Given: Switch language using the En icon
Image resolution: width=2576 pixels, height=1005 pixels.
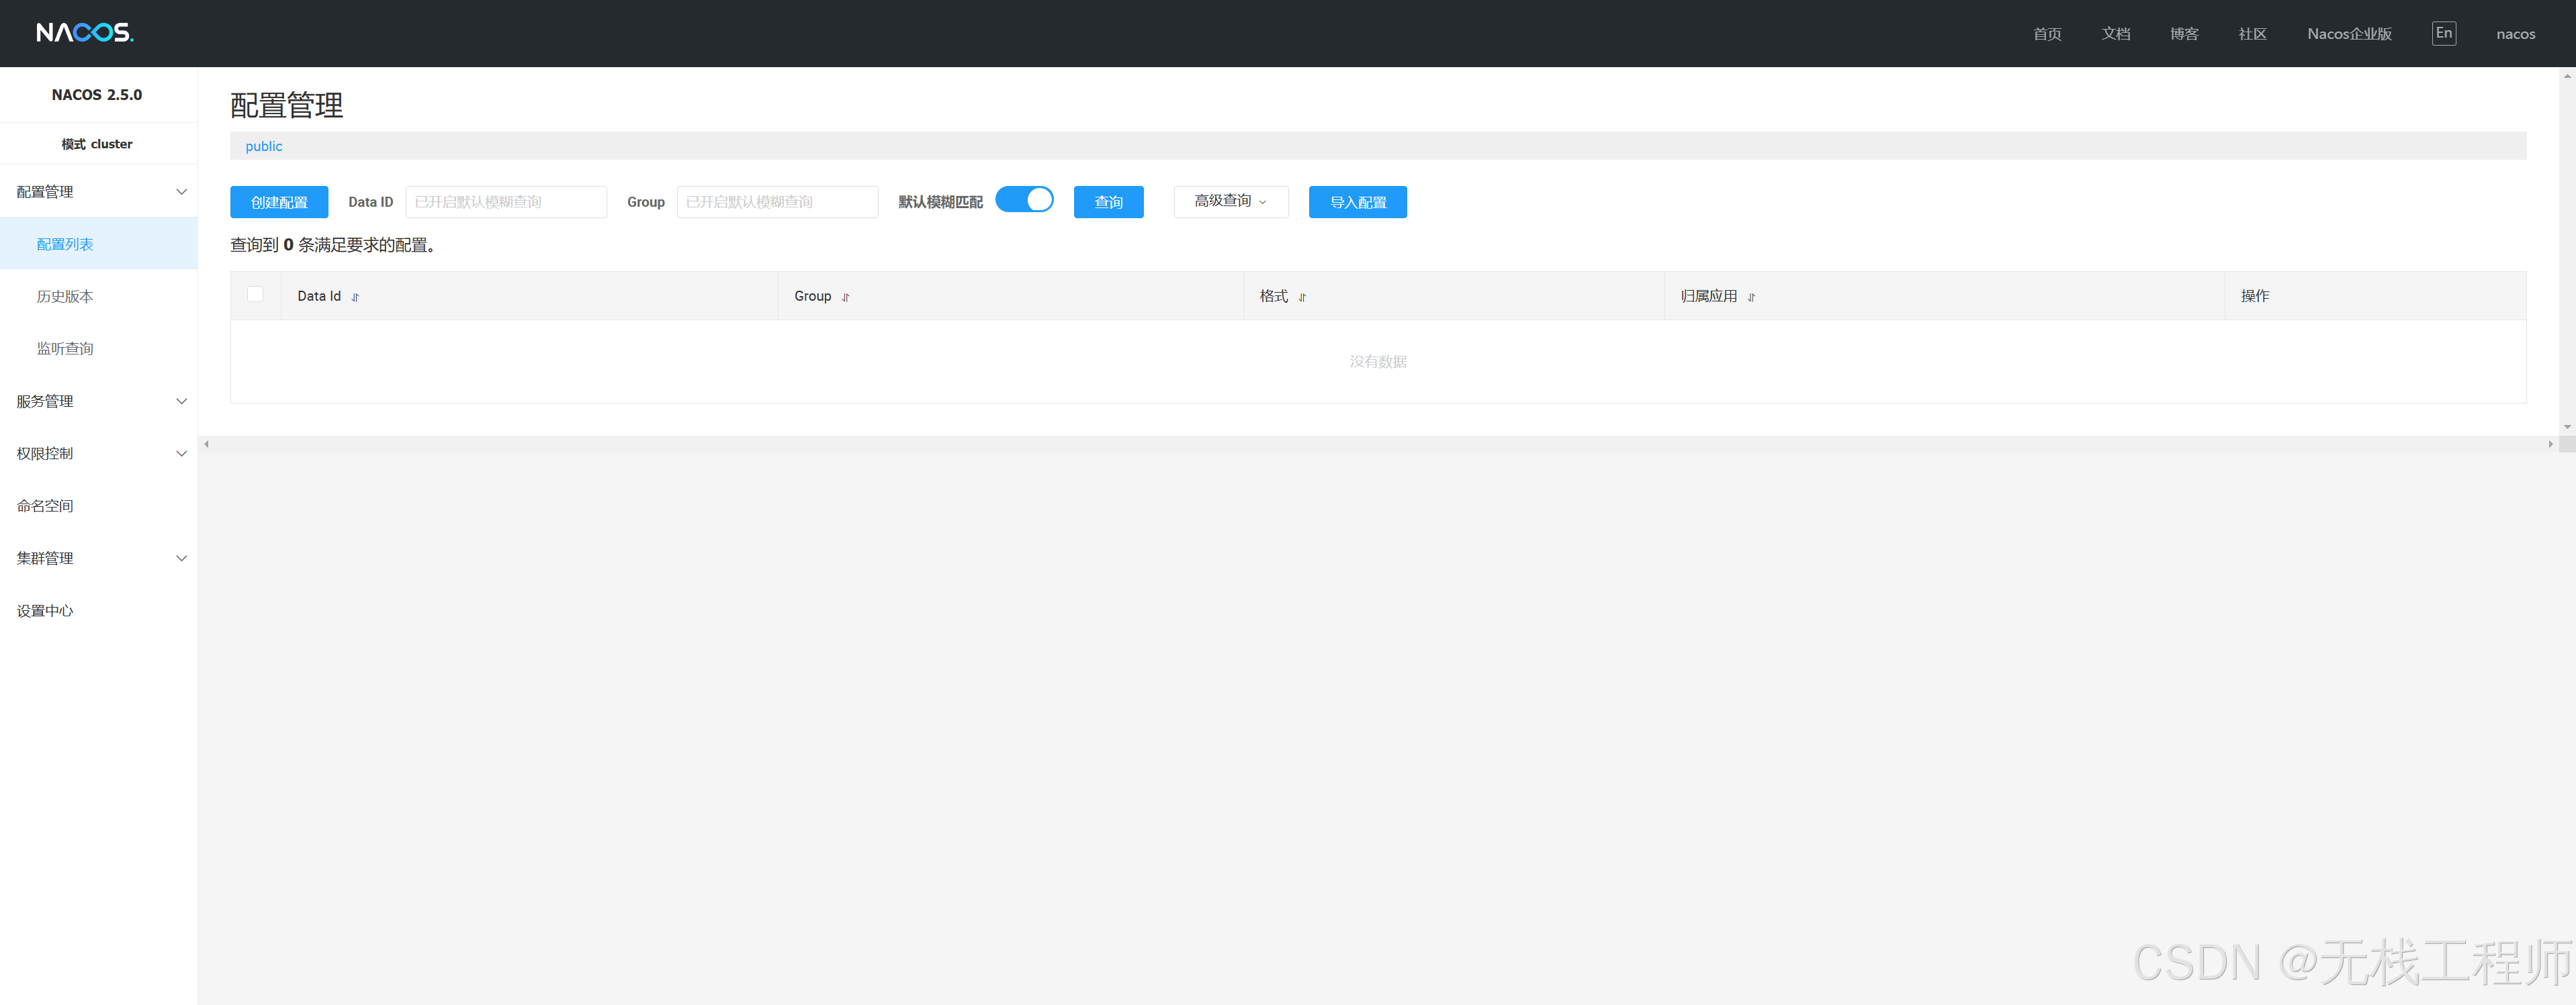Looking at the screenshot, I should [x=2444, y=33].
